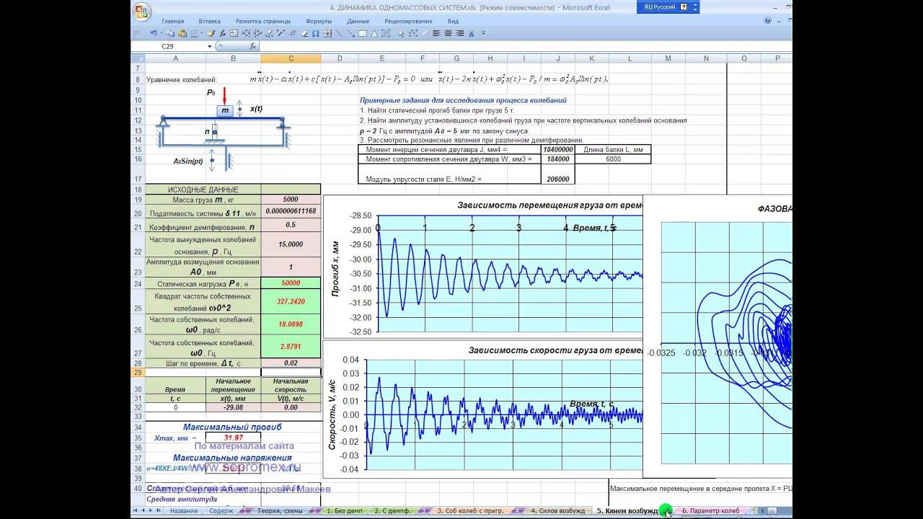The height and width of the screenshot is (519, 923).
Task: Click the fx insert function toolbar icon
Action: 223,33
